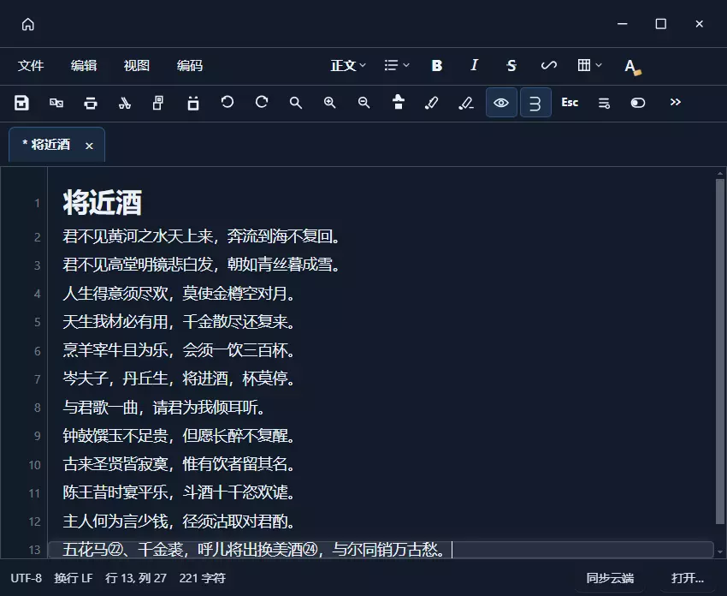Screen dimensions: 727x596
Task: Click the 221 字符 character count
Action: pyautogui.click(x=203, y=578)
